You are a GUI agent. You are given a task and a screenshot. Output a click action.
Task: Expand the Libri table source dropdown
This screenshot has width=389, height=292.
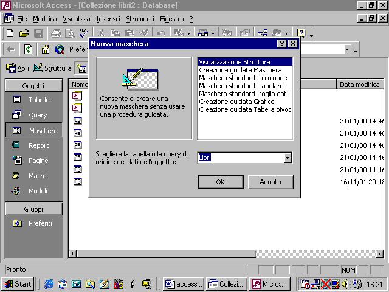tap(287, 158)
